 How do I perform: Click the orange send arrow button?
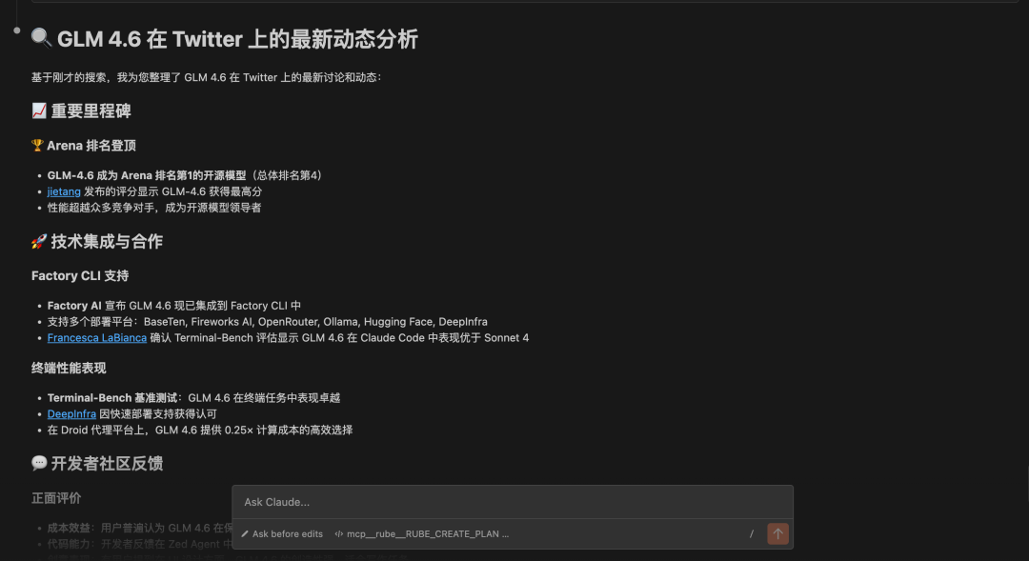click(777, 533)
